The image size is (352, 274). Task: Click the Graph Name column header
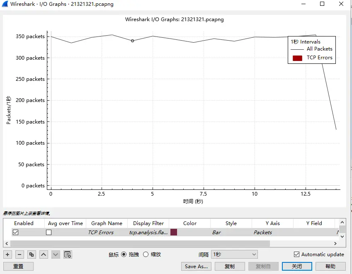tap(107, 223)
